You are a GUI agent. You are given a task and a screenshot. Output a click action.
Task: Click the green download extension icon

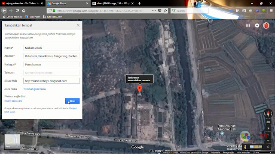[263, 11]
